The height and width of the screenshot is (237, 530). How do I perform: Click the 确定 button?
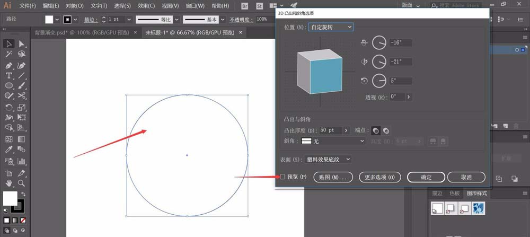coord(426,177)
